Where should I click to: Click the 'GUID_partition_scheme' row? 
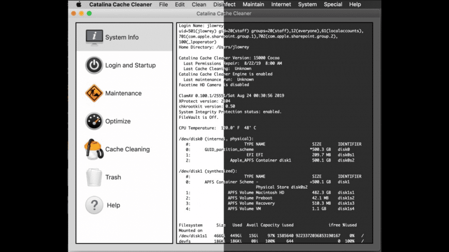click(x=268, y=149)
